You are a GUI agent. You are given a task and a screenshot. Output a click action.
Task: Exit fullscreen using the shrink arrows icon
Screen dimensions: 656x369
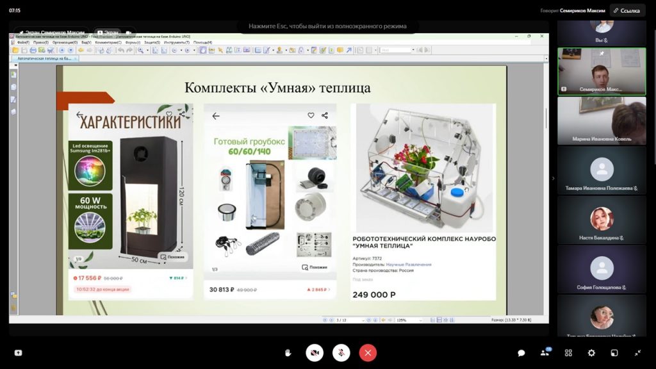pyautogui.click(x=637, y=353)
